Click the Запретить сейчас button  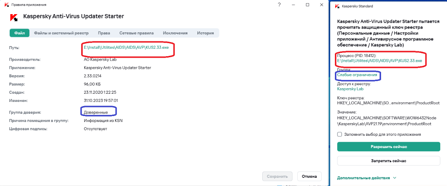389,161
